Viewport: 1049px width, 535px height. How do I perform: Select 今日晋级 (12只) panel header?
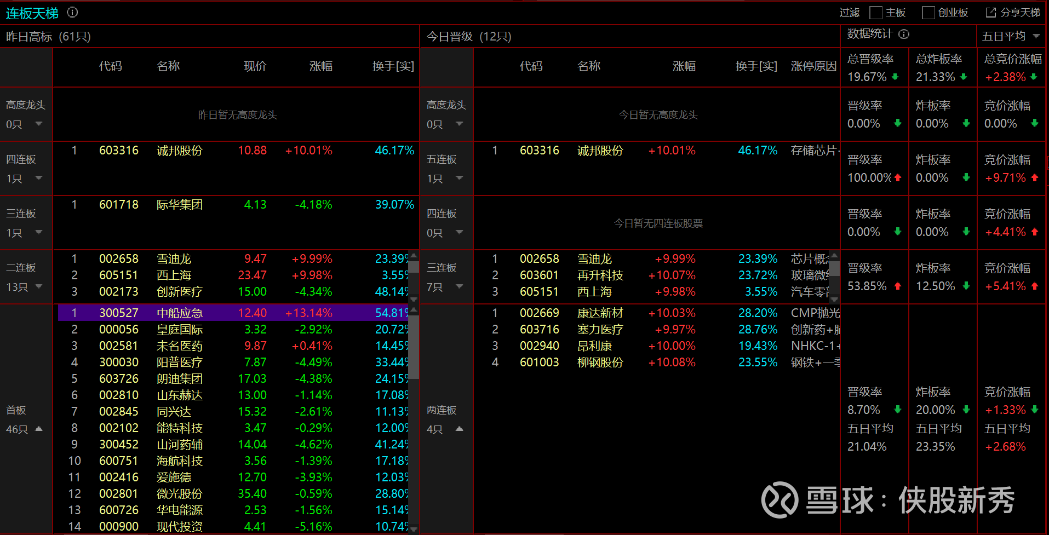pos(469,37)
